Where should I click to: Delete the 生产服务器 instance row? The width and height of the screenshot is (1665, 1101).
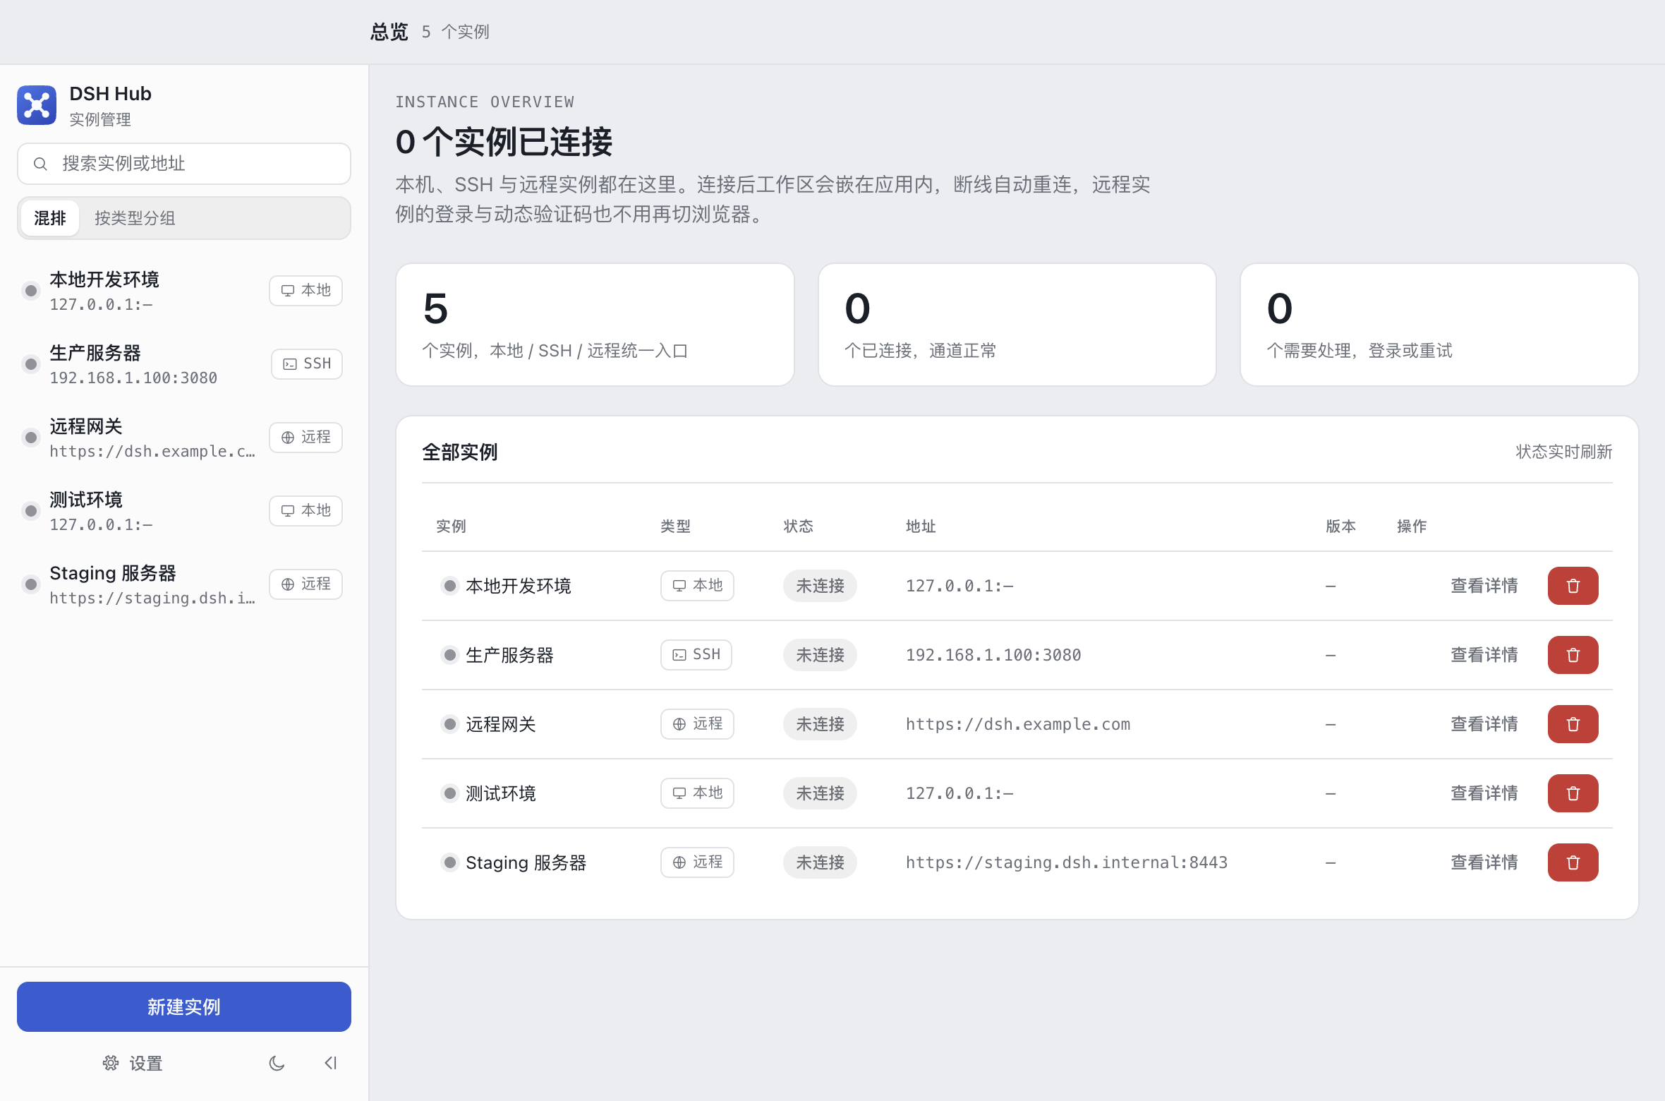[x=1573, y=655]
